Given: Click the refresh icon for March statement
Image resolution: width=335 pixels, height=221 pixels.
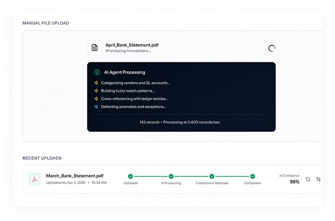Looking at the screenshot, I should point(308,179).
